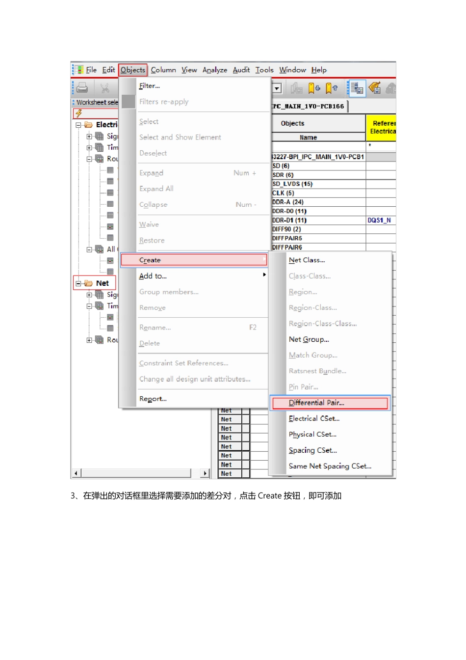Select the Create submenu entry
This screenshot has height=660, width=466.
(194, 260)
